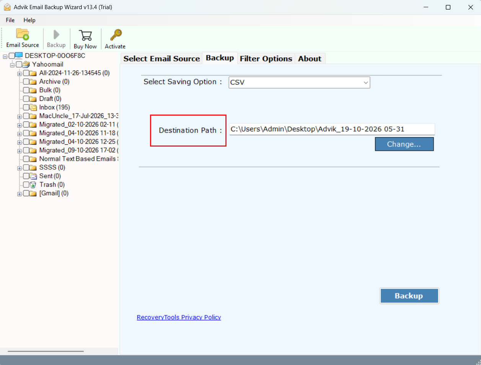
Task: Open the Filter Options tab
Action: [266, 58]
